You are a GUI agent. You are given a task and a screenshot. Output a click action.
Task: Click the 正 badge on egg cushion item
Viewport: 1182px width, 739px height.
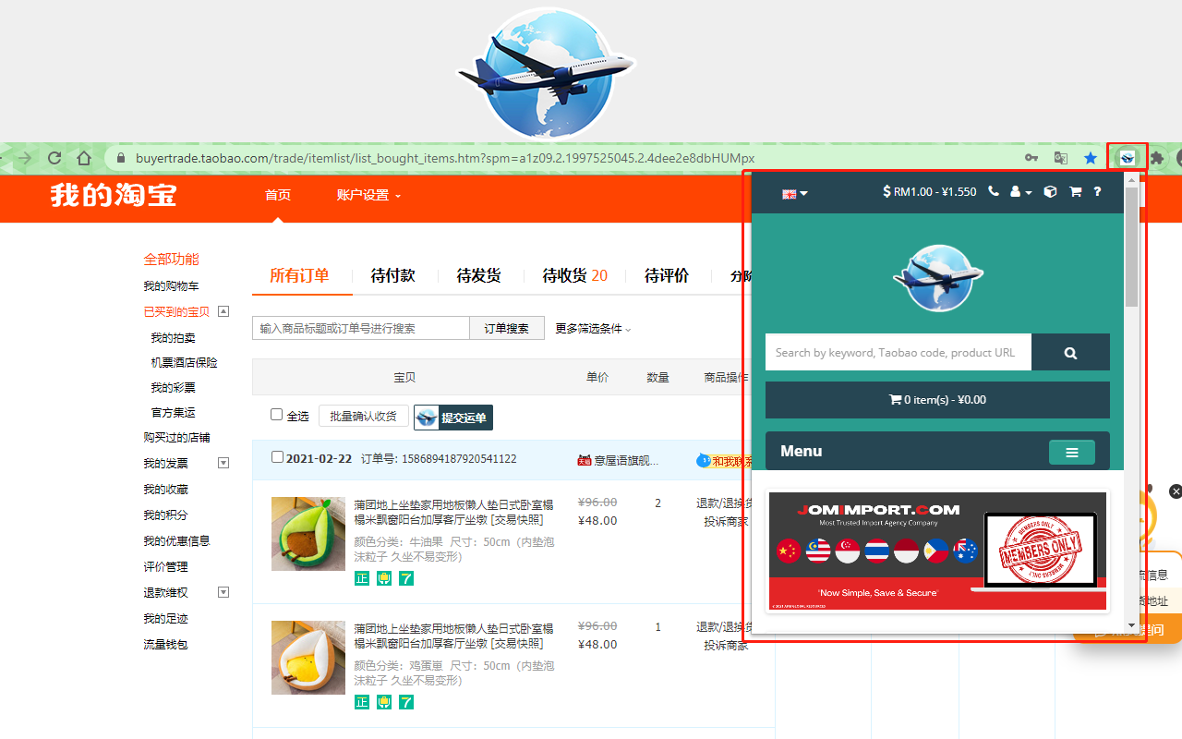tap(362, 702)
